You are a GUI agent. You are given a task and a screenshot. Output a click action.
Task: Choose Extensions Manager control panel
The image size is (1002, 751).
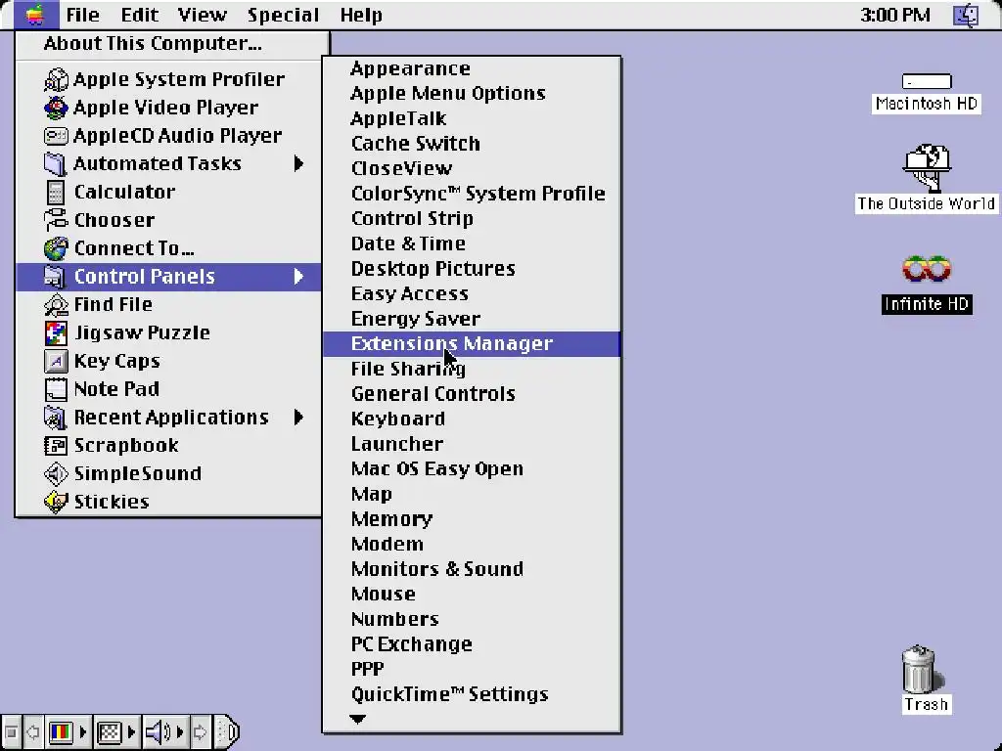(472, 343)
